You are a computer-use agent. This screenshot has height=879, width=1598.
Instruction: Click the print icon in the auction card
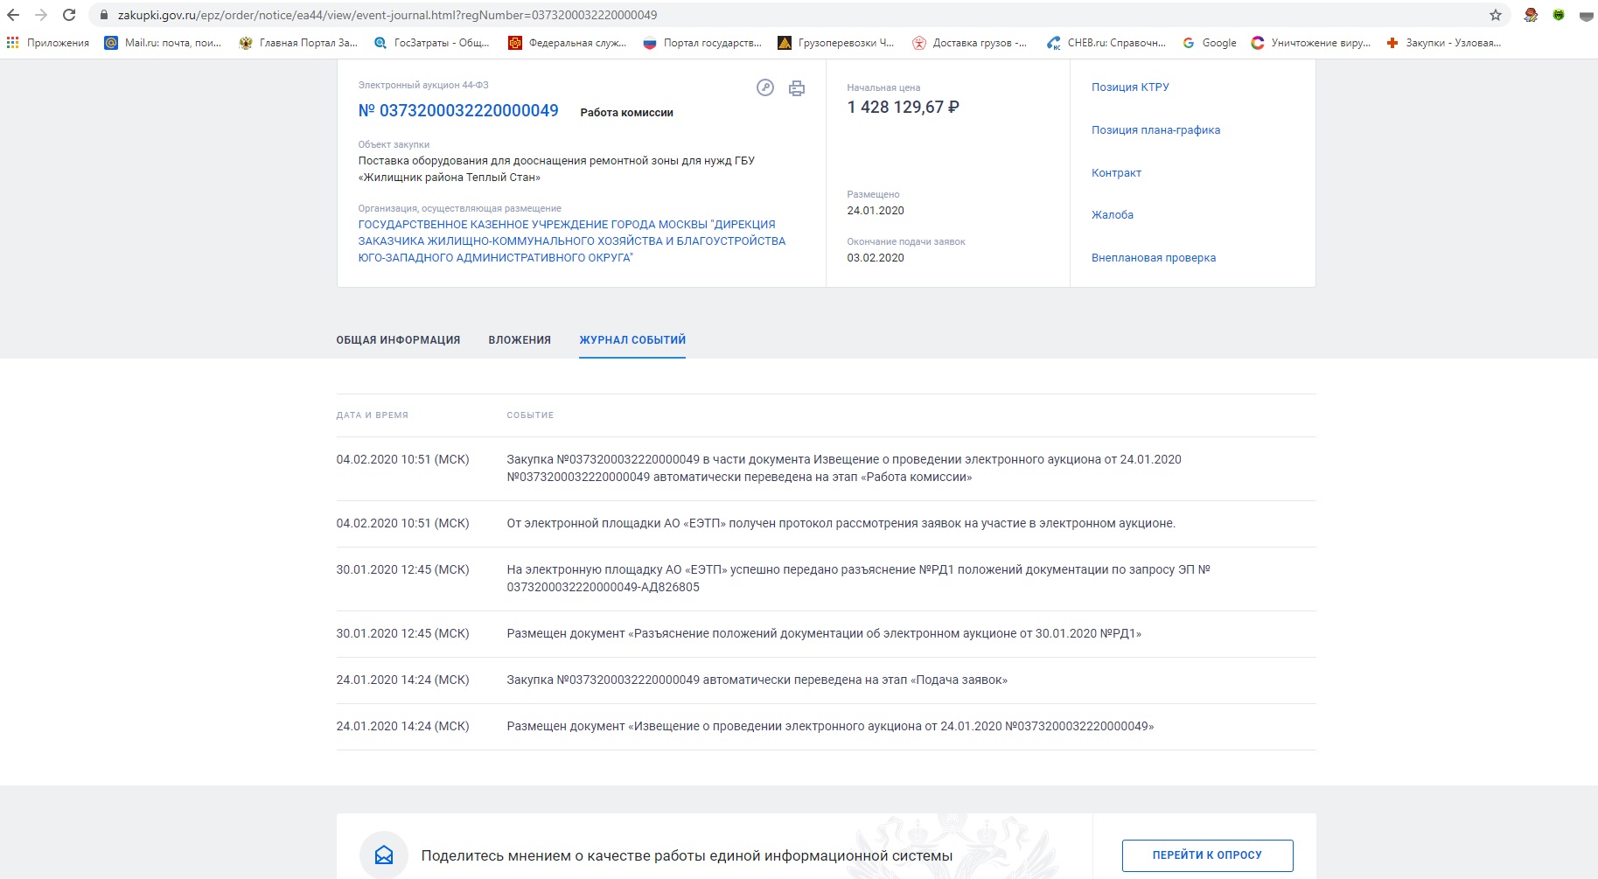click(x=796, y=88)
